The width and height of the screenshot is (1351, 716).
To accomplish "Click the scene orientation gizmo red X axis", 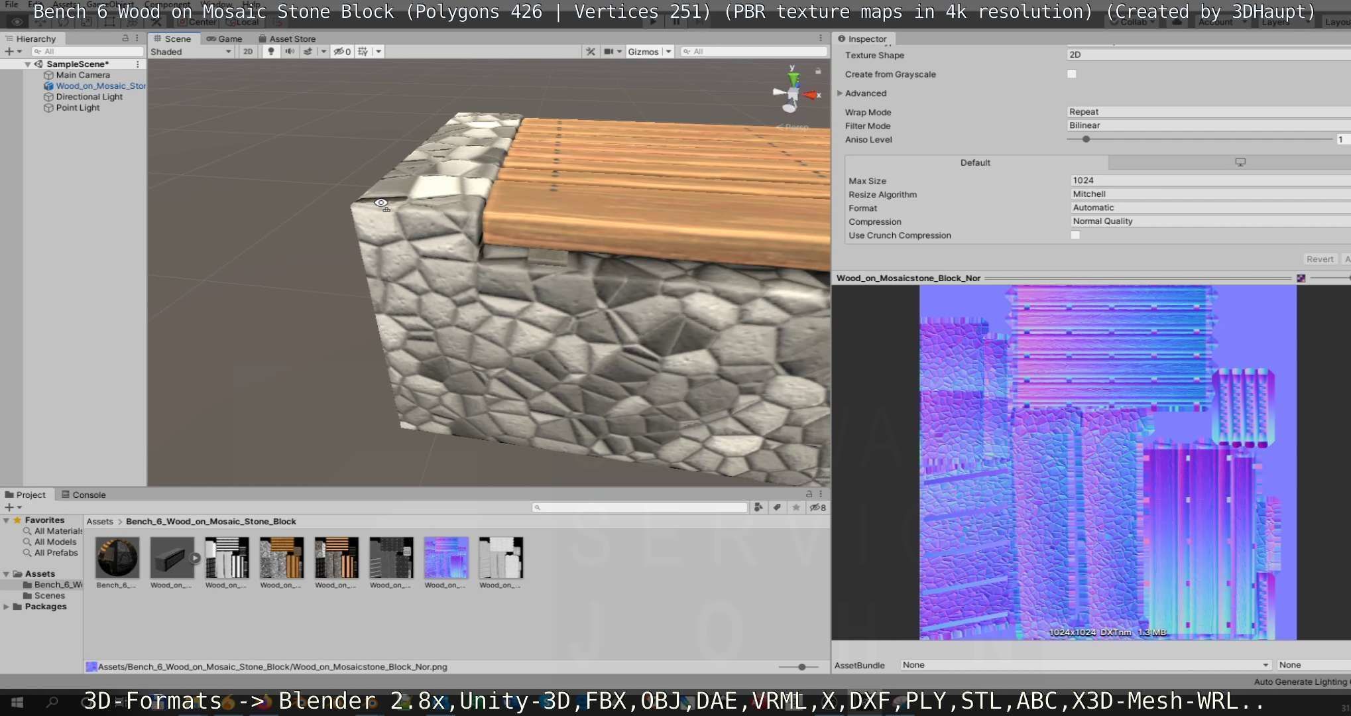I will 811,95.
